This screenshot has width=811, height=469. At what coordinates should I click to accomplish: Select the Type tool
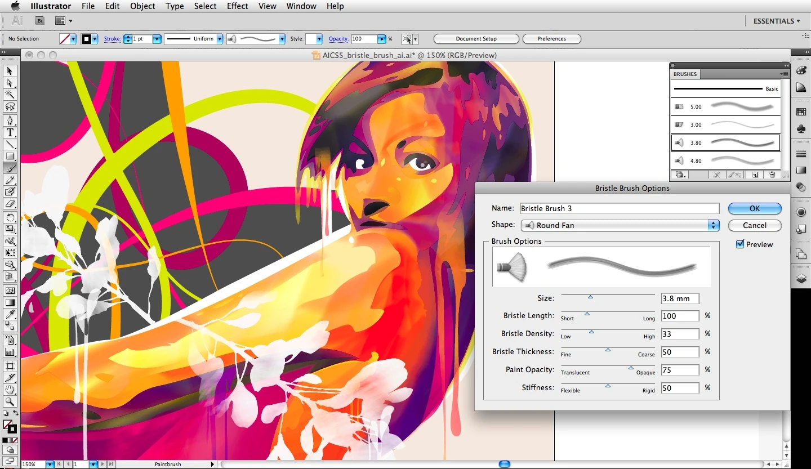pyautogui.click(x=10, y=133)
